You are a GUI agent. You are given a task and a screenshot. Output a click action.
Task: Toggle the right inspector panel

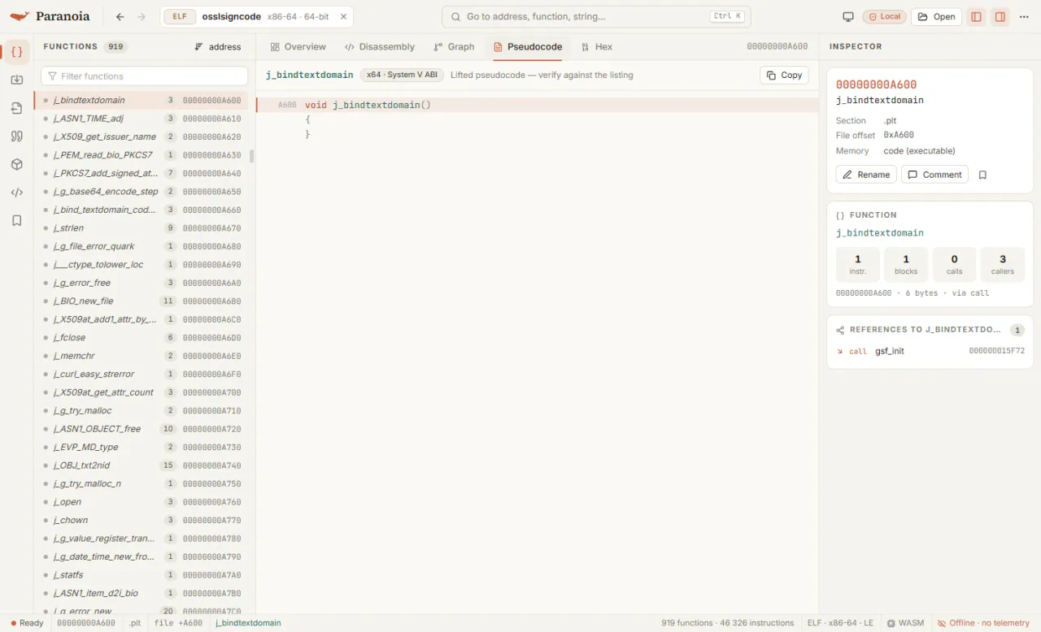[x=1000, y=16]
